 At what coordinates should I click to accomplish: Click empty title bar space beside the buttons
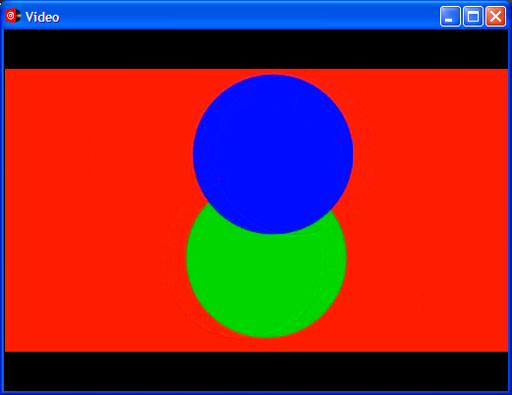click(x=249, y=16)
